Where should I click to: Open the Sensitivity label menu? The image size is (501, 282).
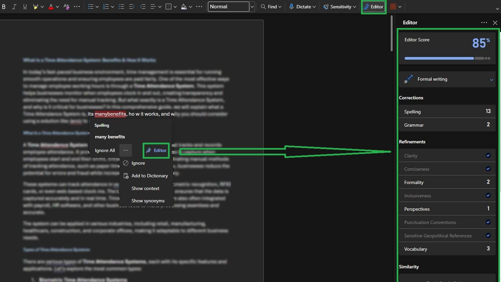(340, 7)
